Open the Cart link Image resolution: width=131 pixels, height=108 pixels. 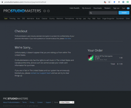coord(124,8)
